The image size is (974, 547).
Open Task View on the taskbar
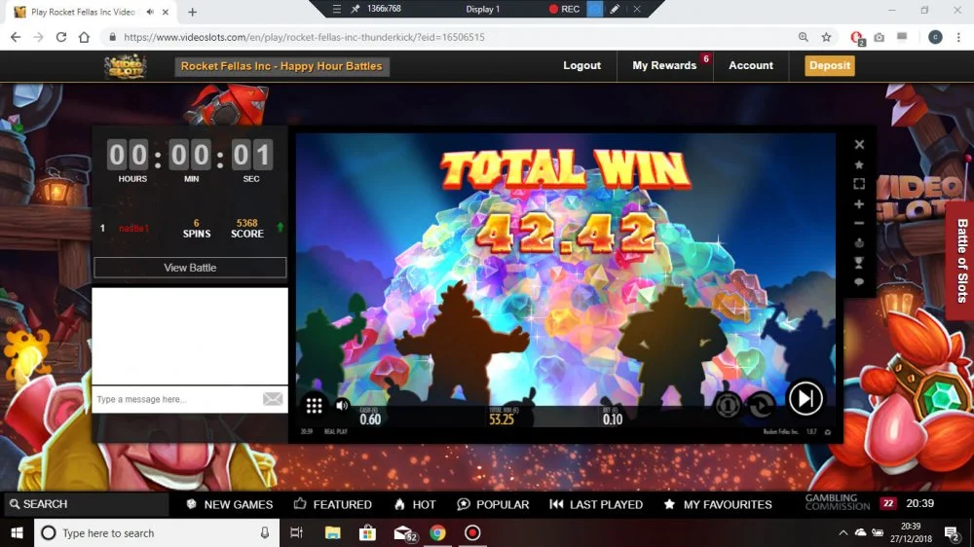coord(296,532)
